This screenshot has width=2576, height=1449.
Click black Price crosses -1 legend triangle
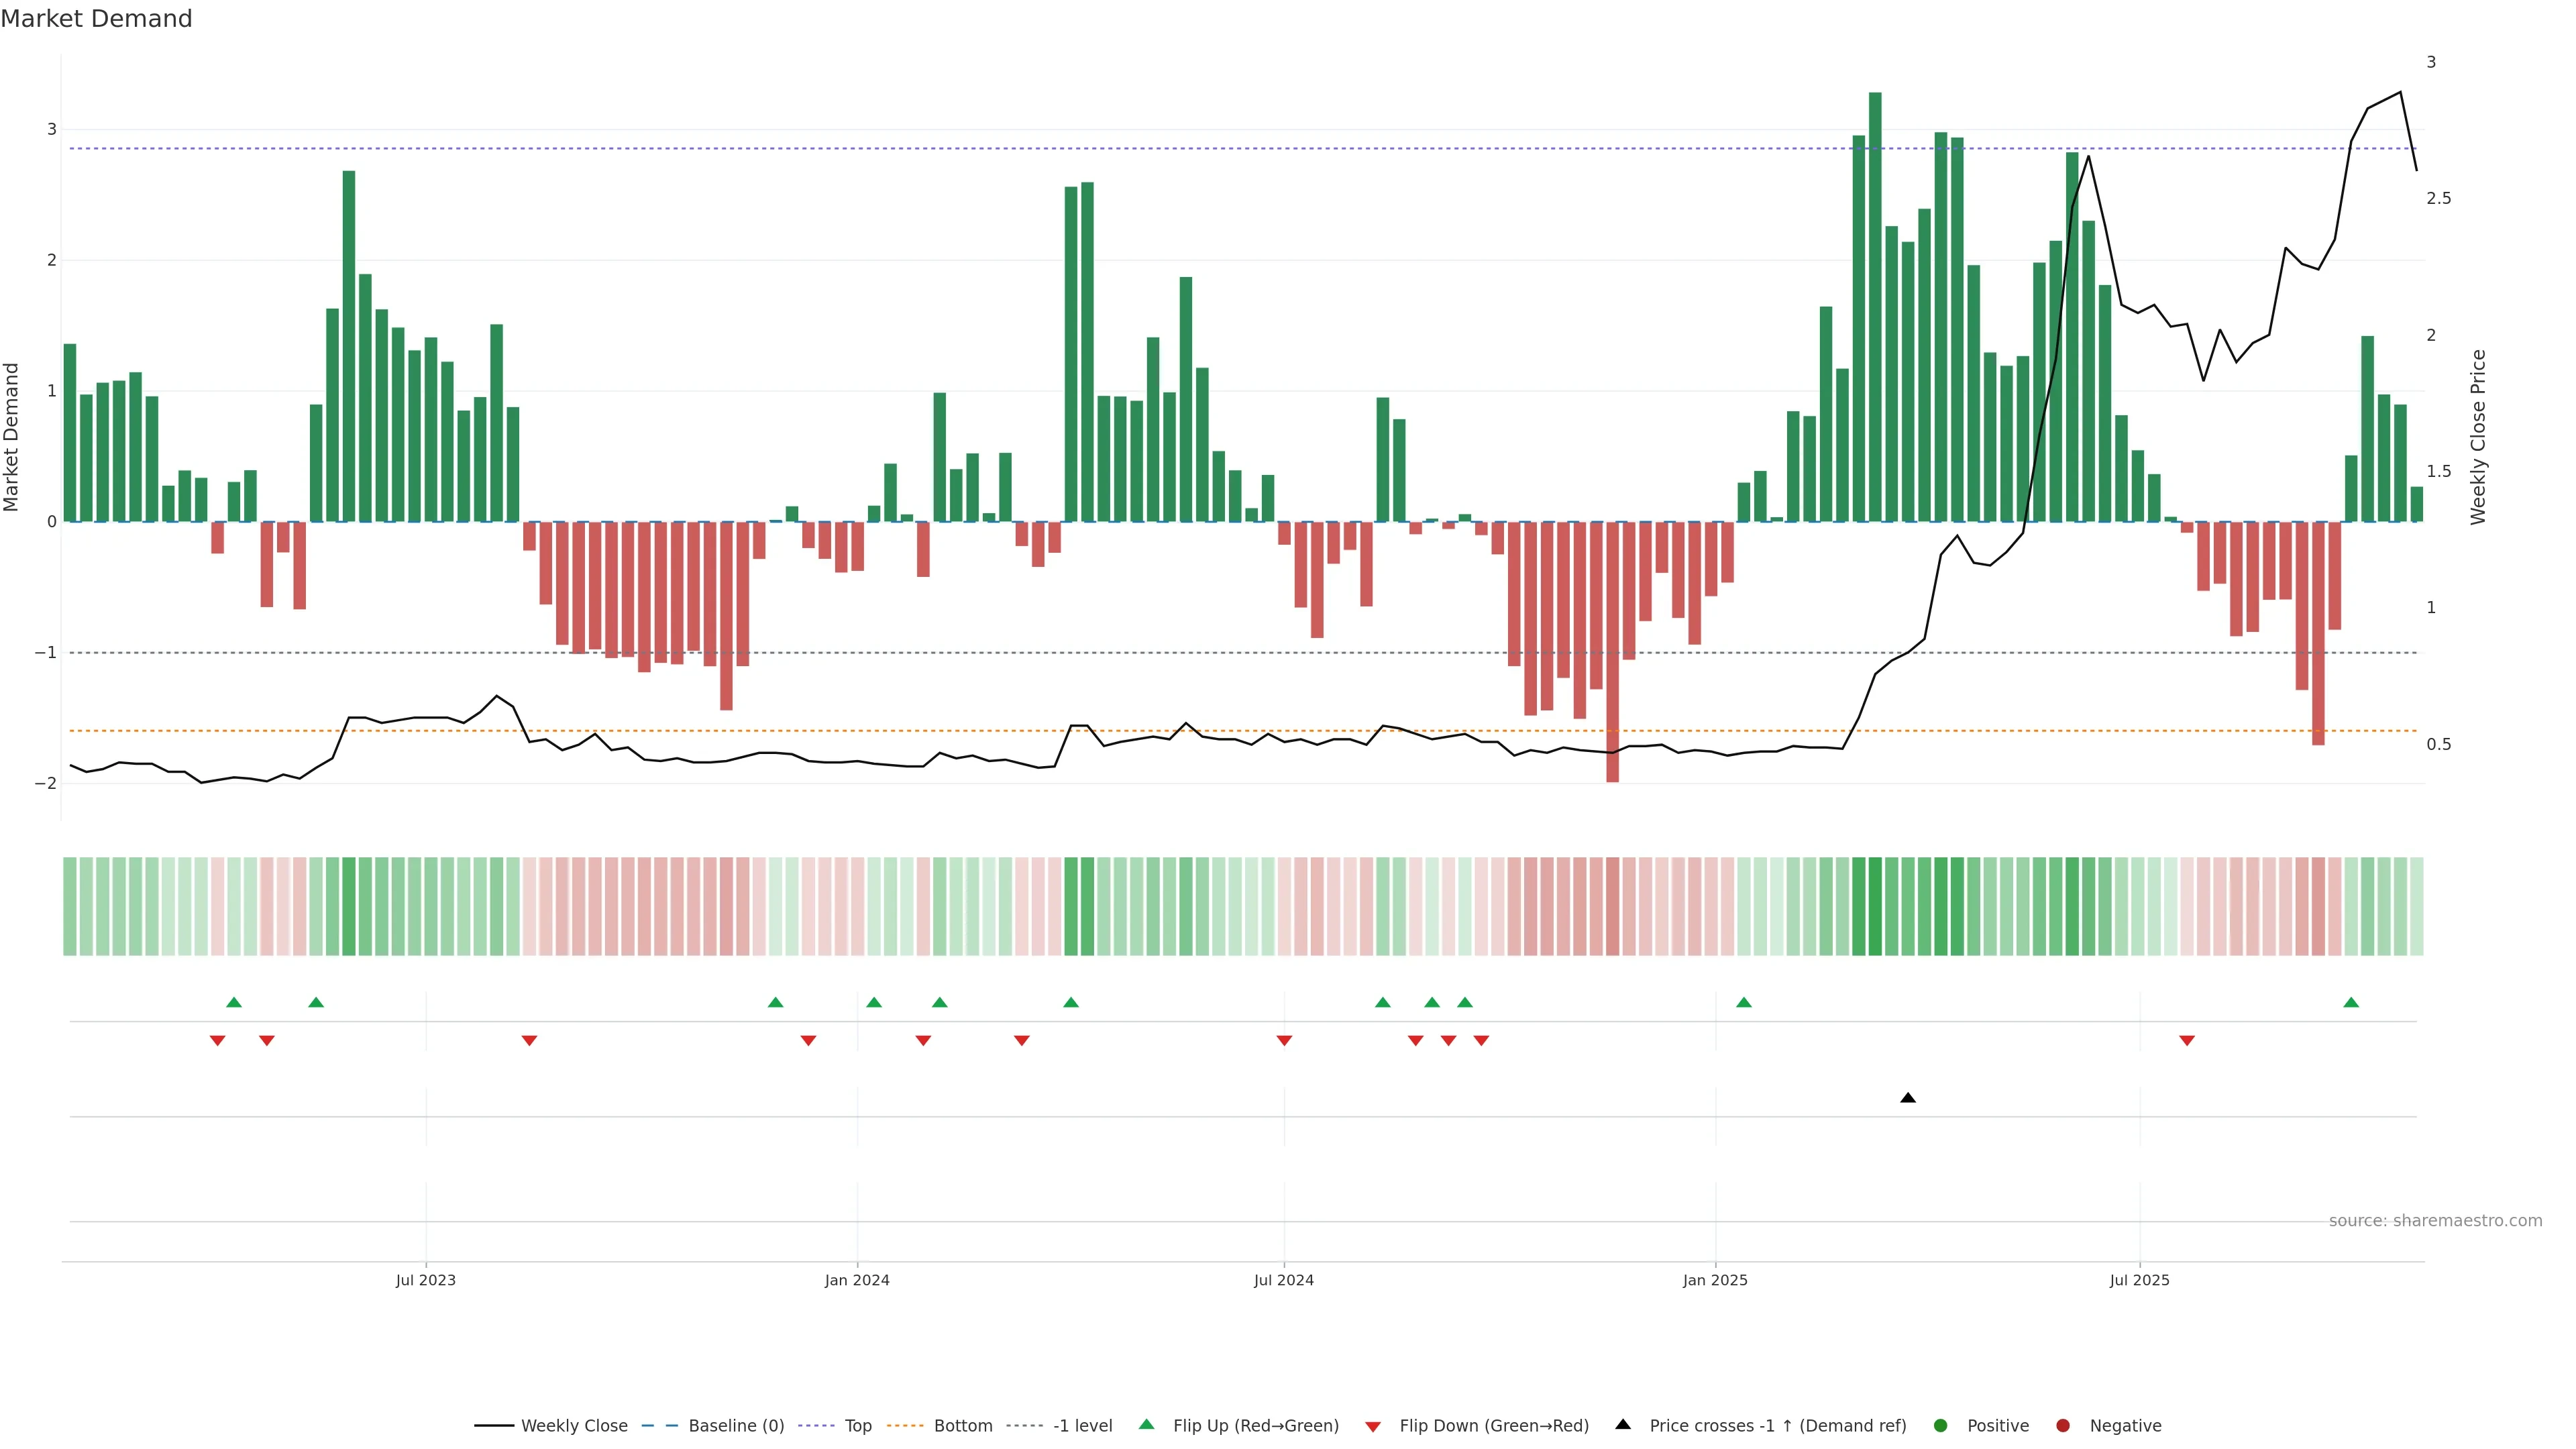1623,1424
